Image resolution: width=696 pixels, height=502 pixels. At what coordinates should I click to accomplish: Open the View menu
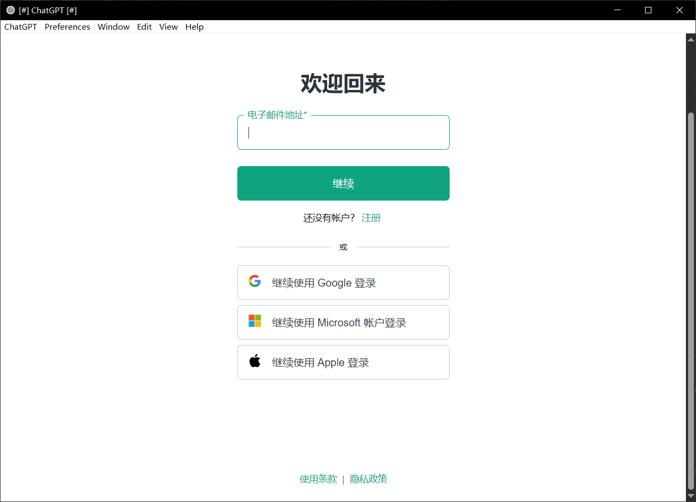(168, 27)
